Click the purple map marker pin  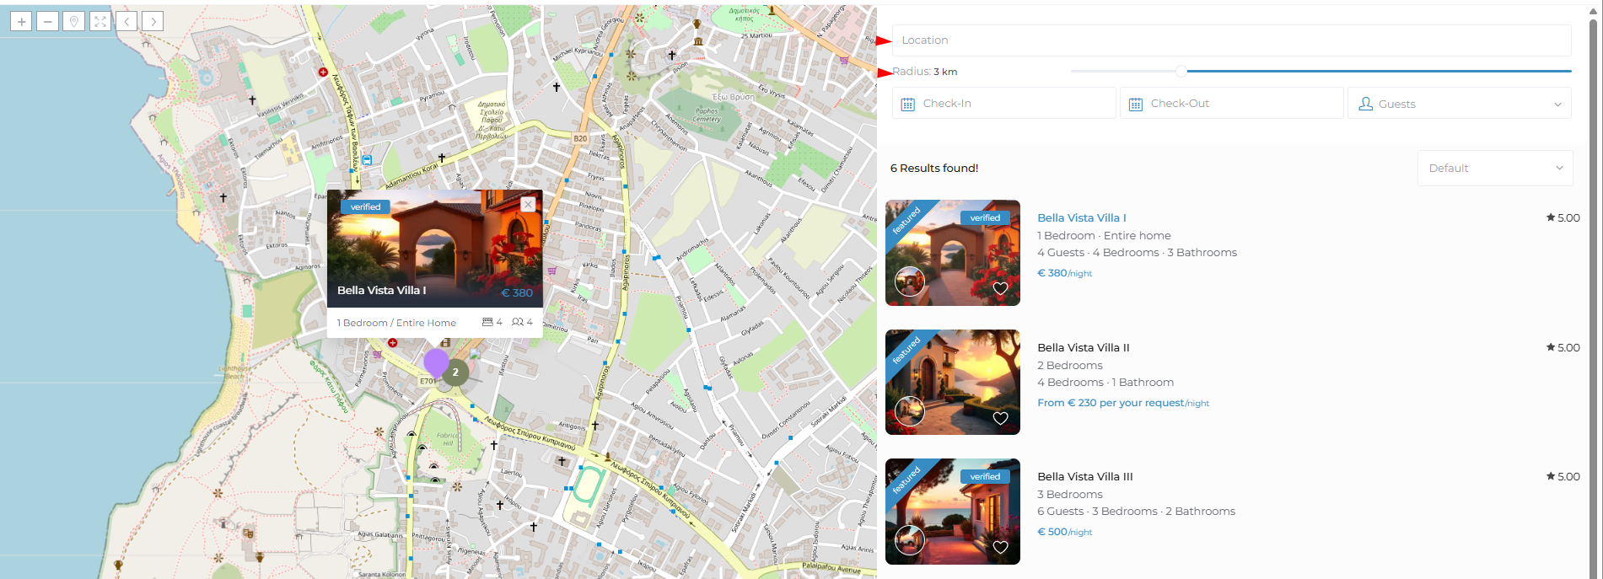(435, 363)
